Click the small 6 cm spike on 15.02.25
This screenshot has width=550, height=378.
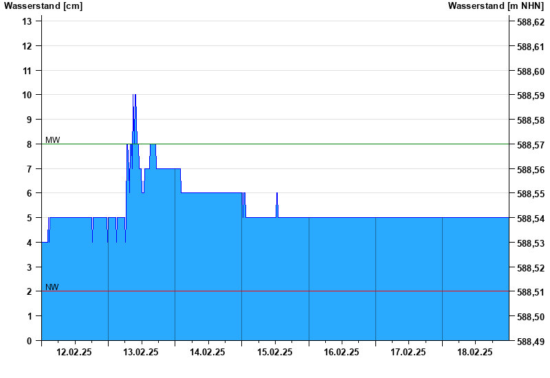tap(277, 195)
